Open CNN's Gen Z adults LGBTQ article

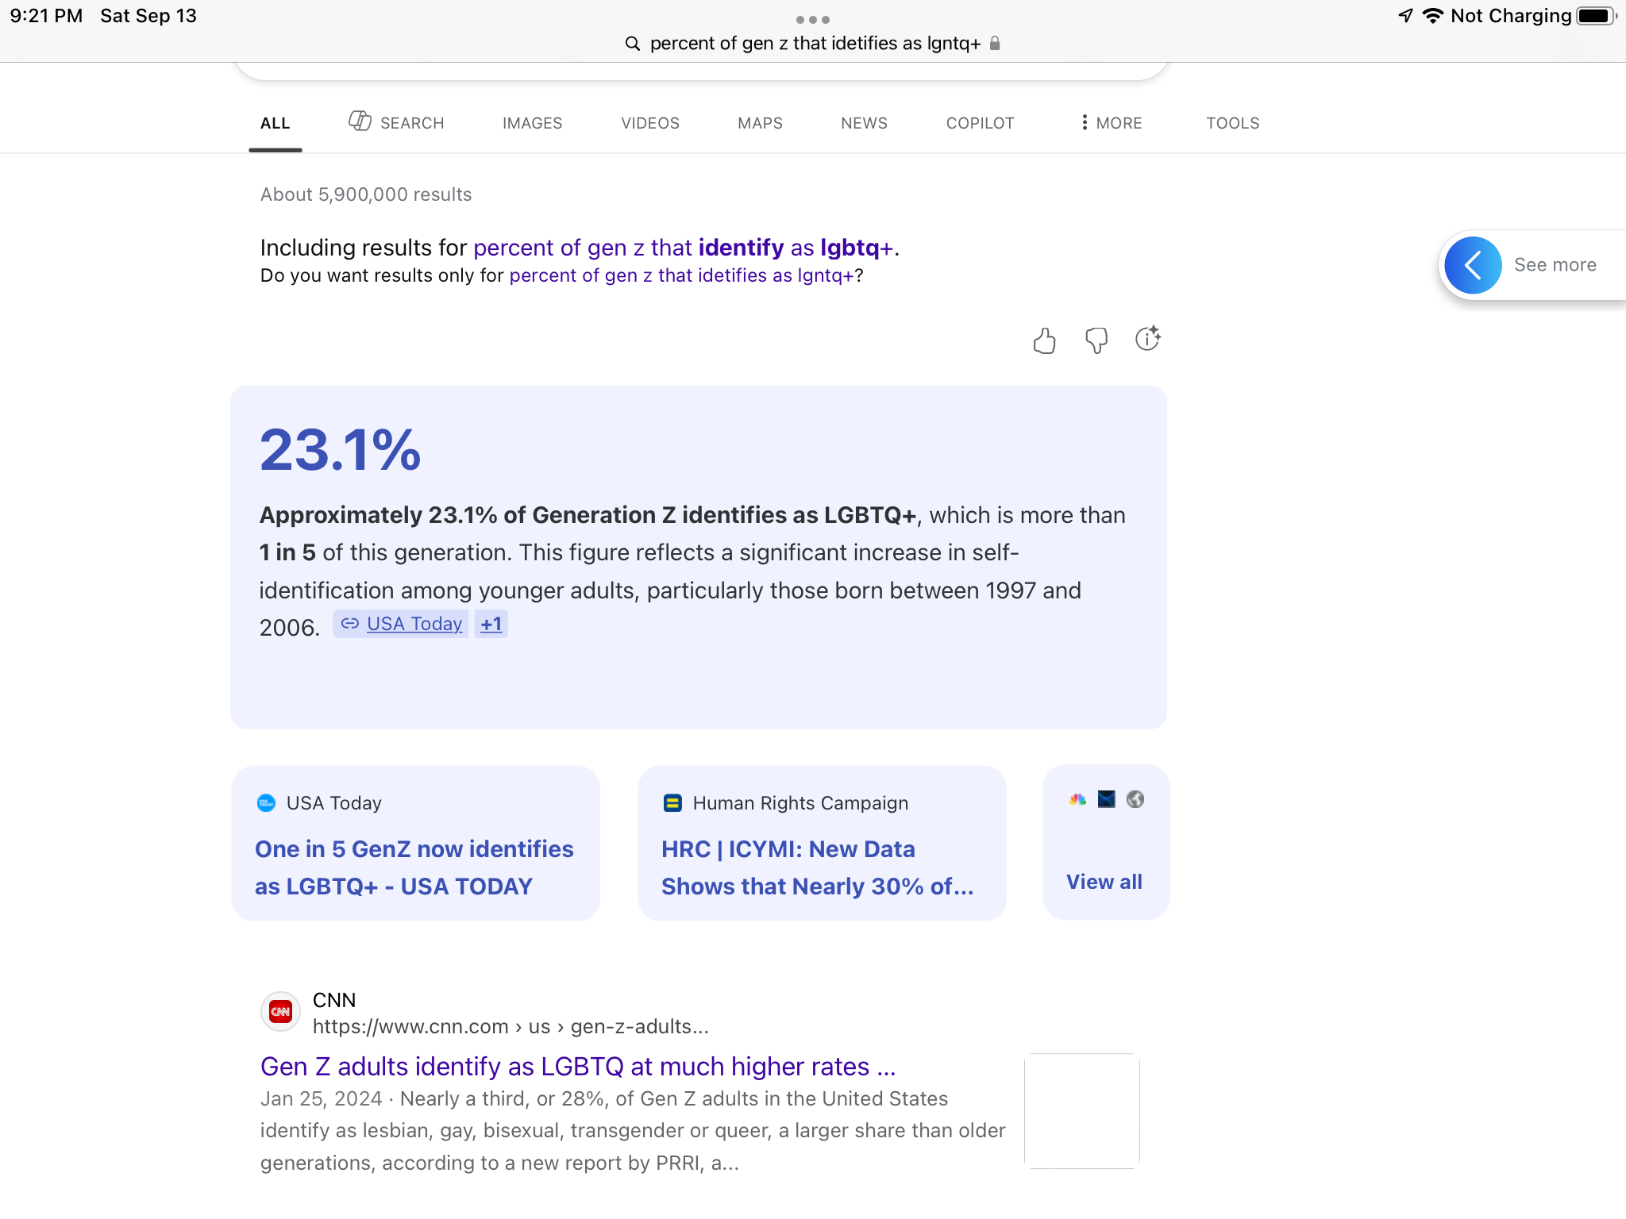tap(578, 1066)
